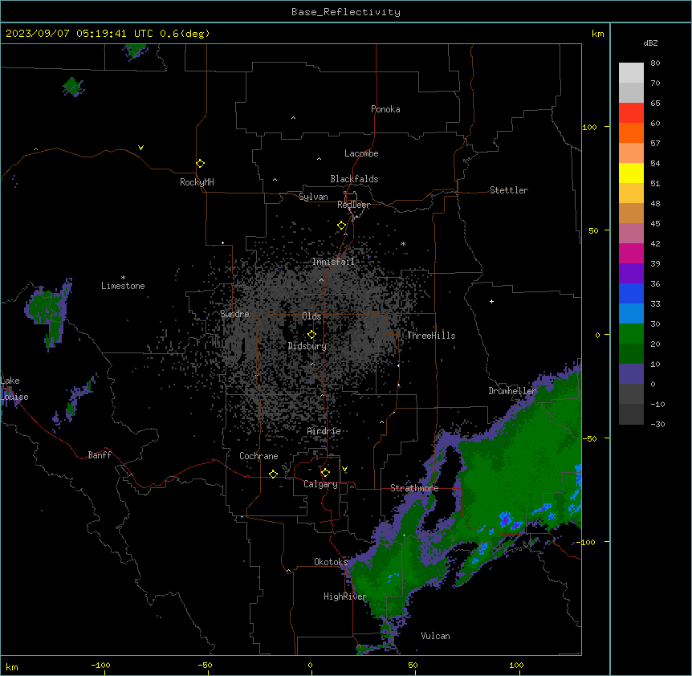Click the Strathmore label
692x676 pixels.
(414, 488)
